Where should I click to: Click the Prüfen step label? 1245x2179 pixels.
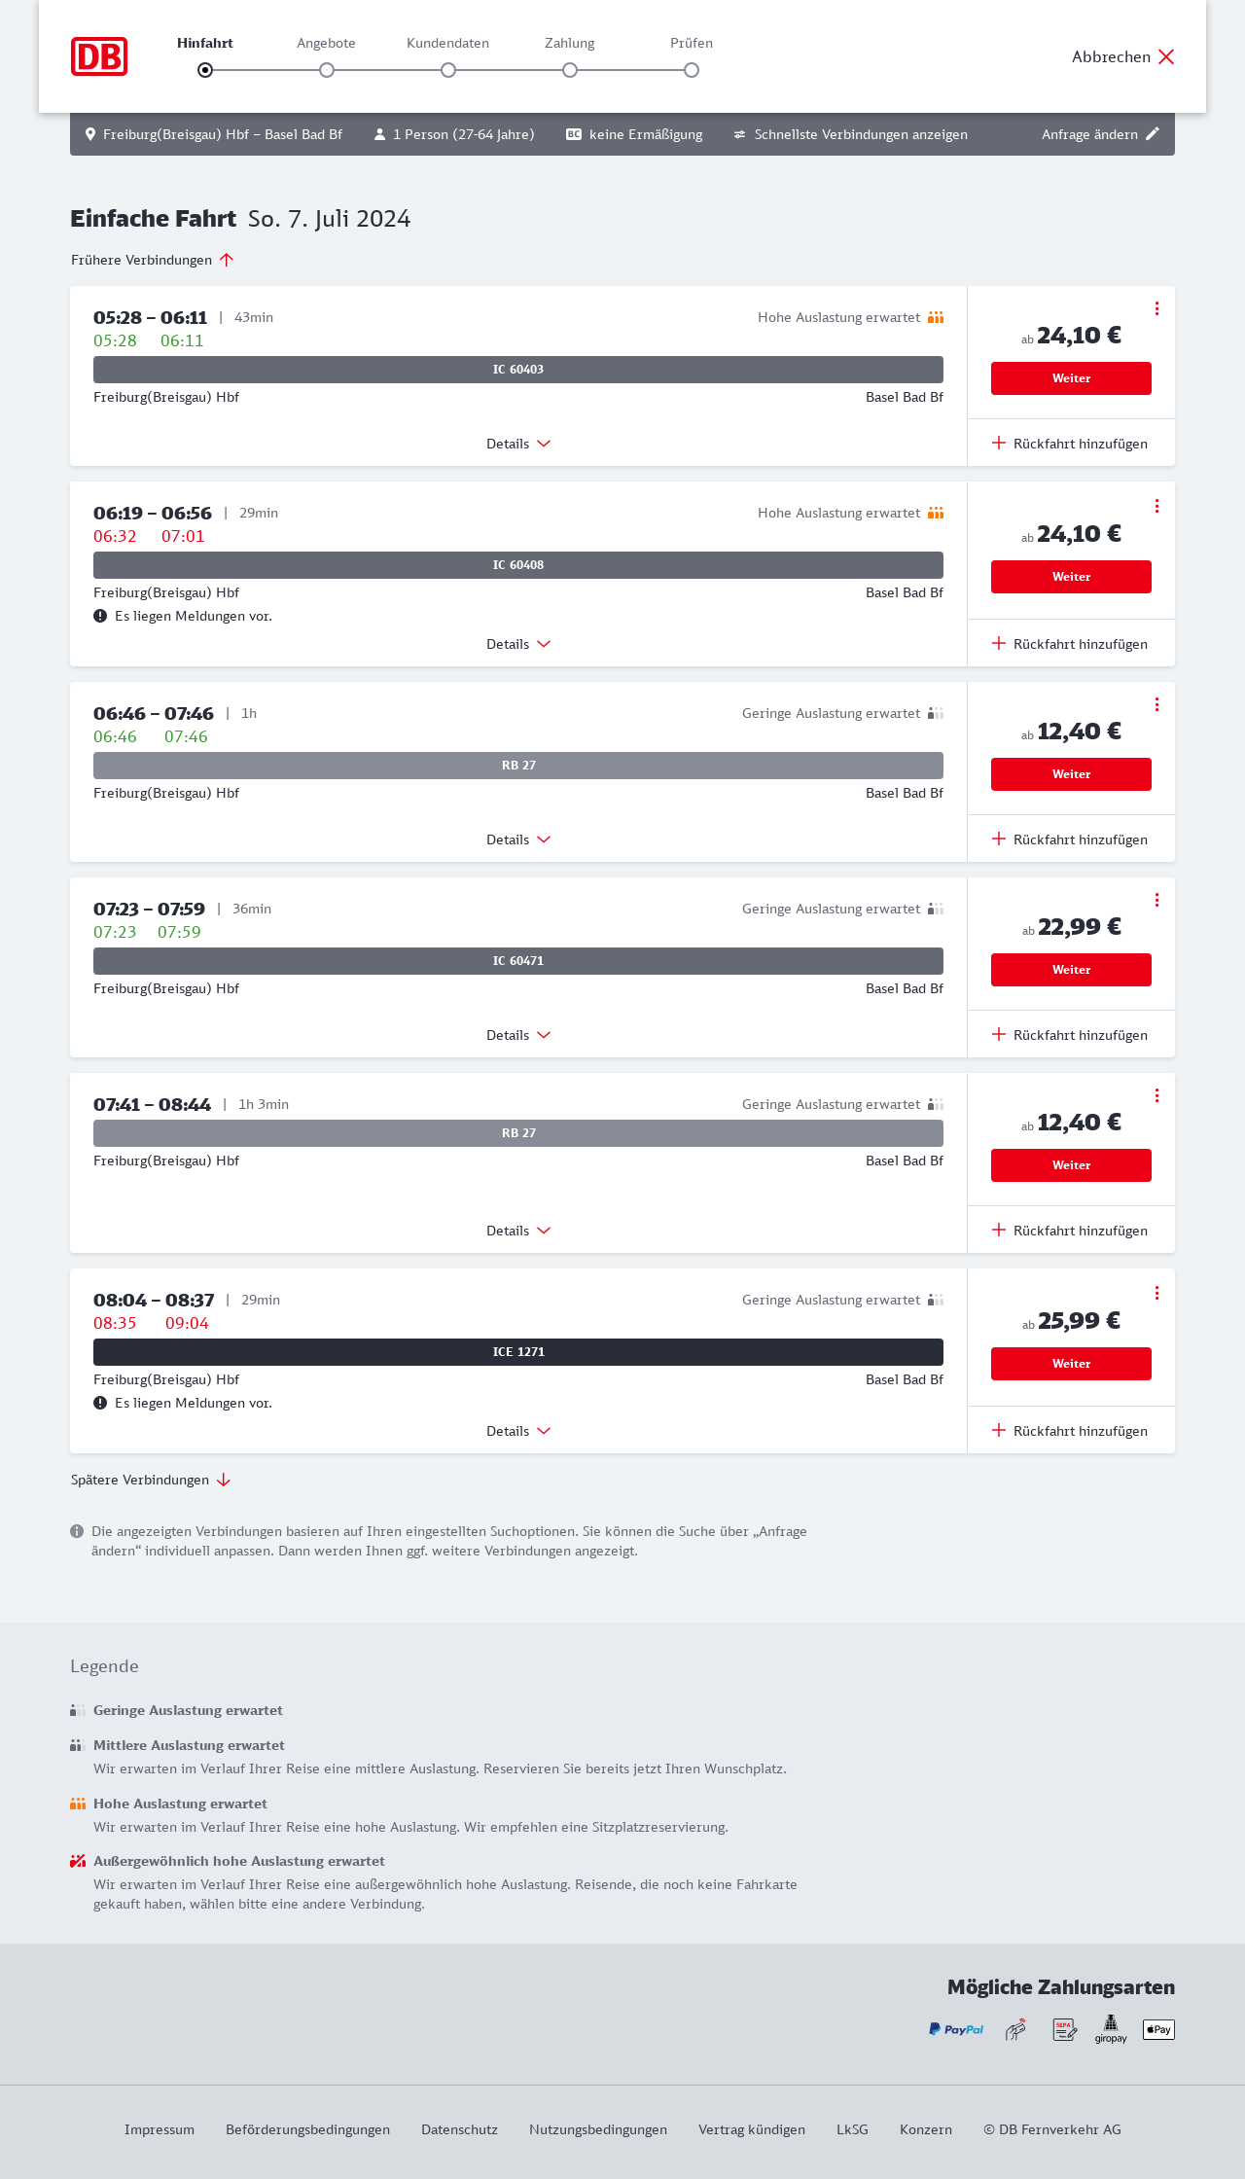692,43
